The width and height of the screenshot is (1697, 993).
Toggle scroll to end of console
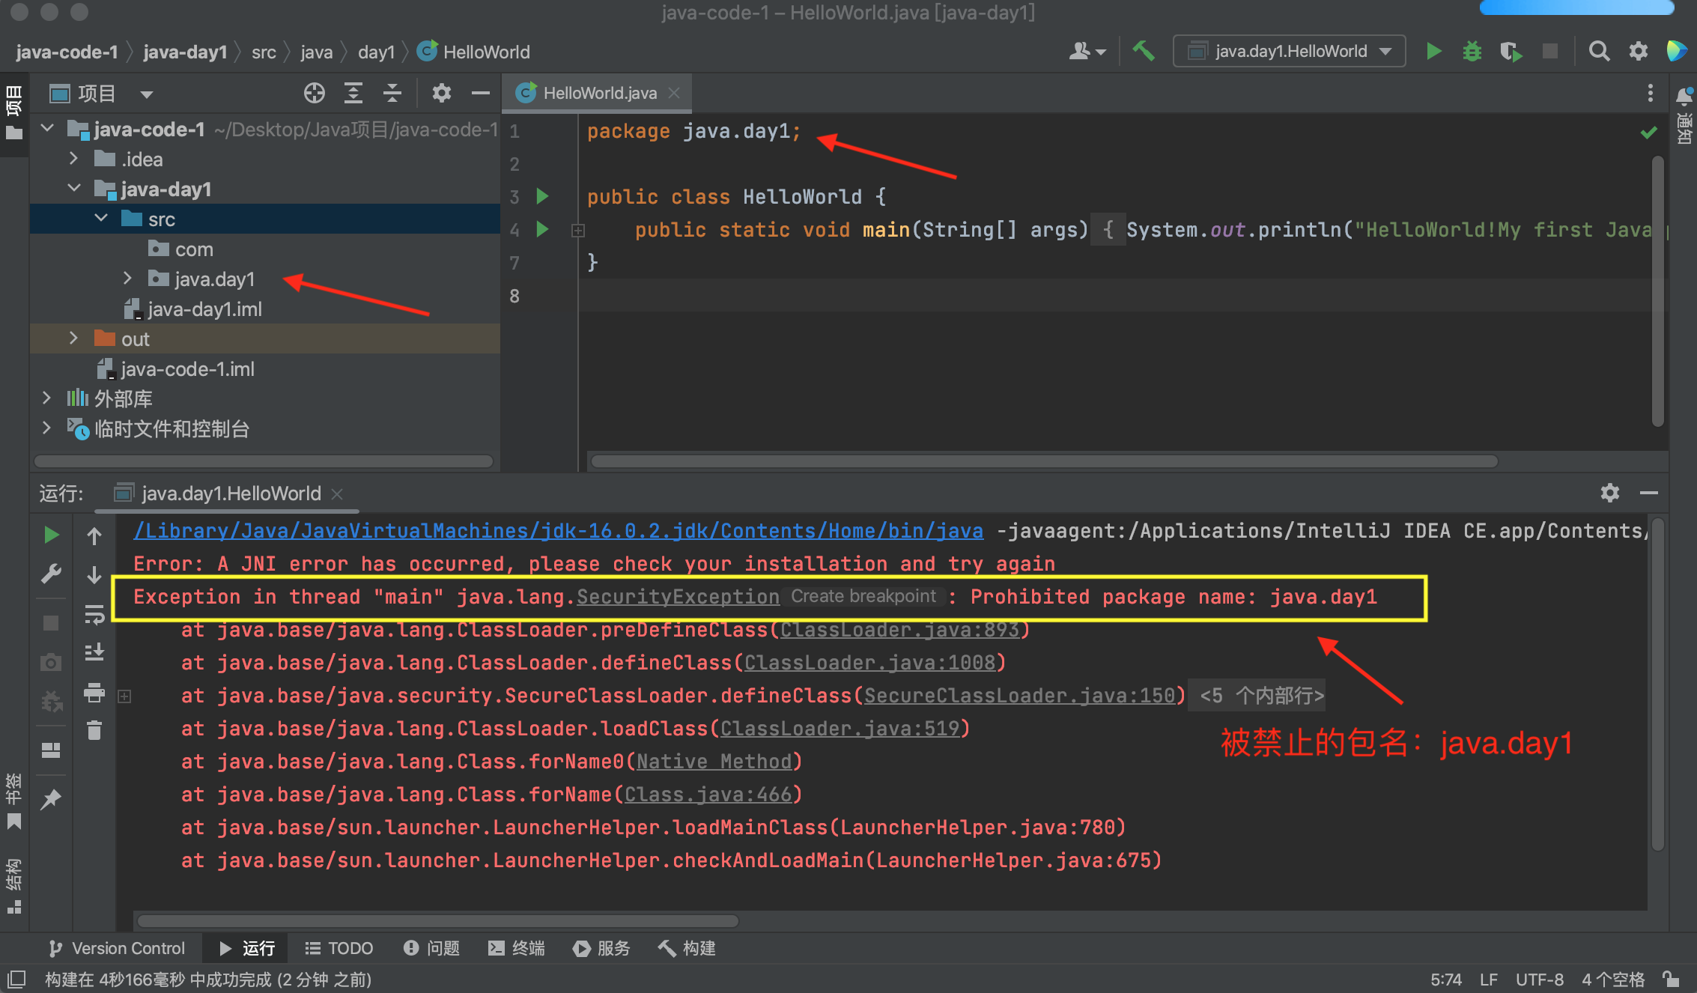[94, 653]
